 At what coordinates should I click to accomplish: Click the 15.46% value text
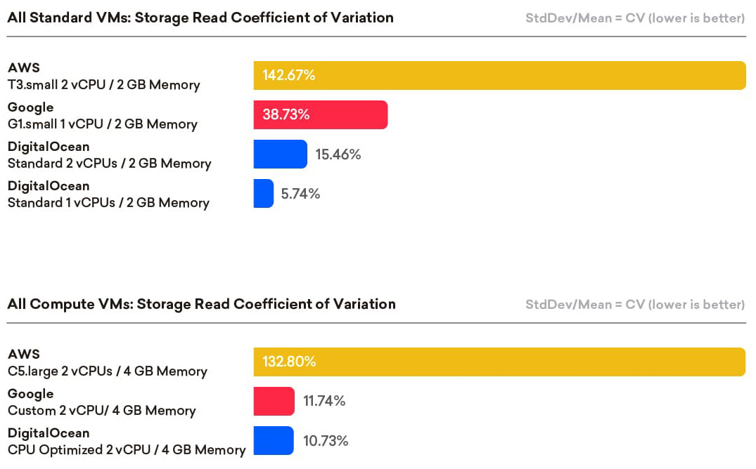[338, 154]
